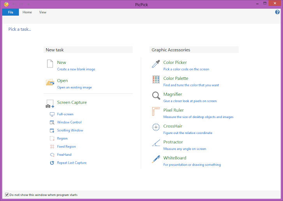Open the quick access toolbar dropdown arrow
Screen dimensions: 283x201
tap(28, 5)
